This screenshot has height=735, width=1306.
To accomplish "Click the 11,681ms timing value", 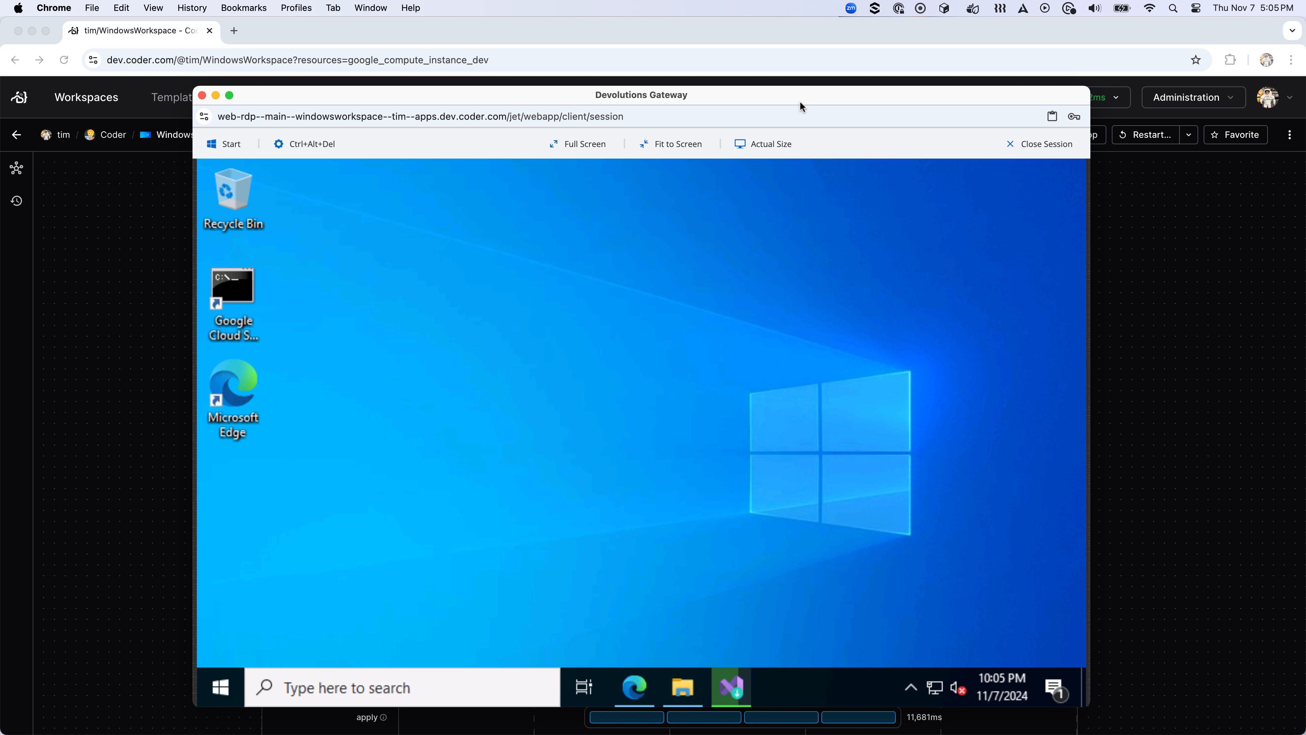I will pos(924,717).
